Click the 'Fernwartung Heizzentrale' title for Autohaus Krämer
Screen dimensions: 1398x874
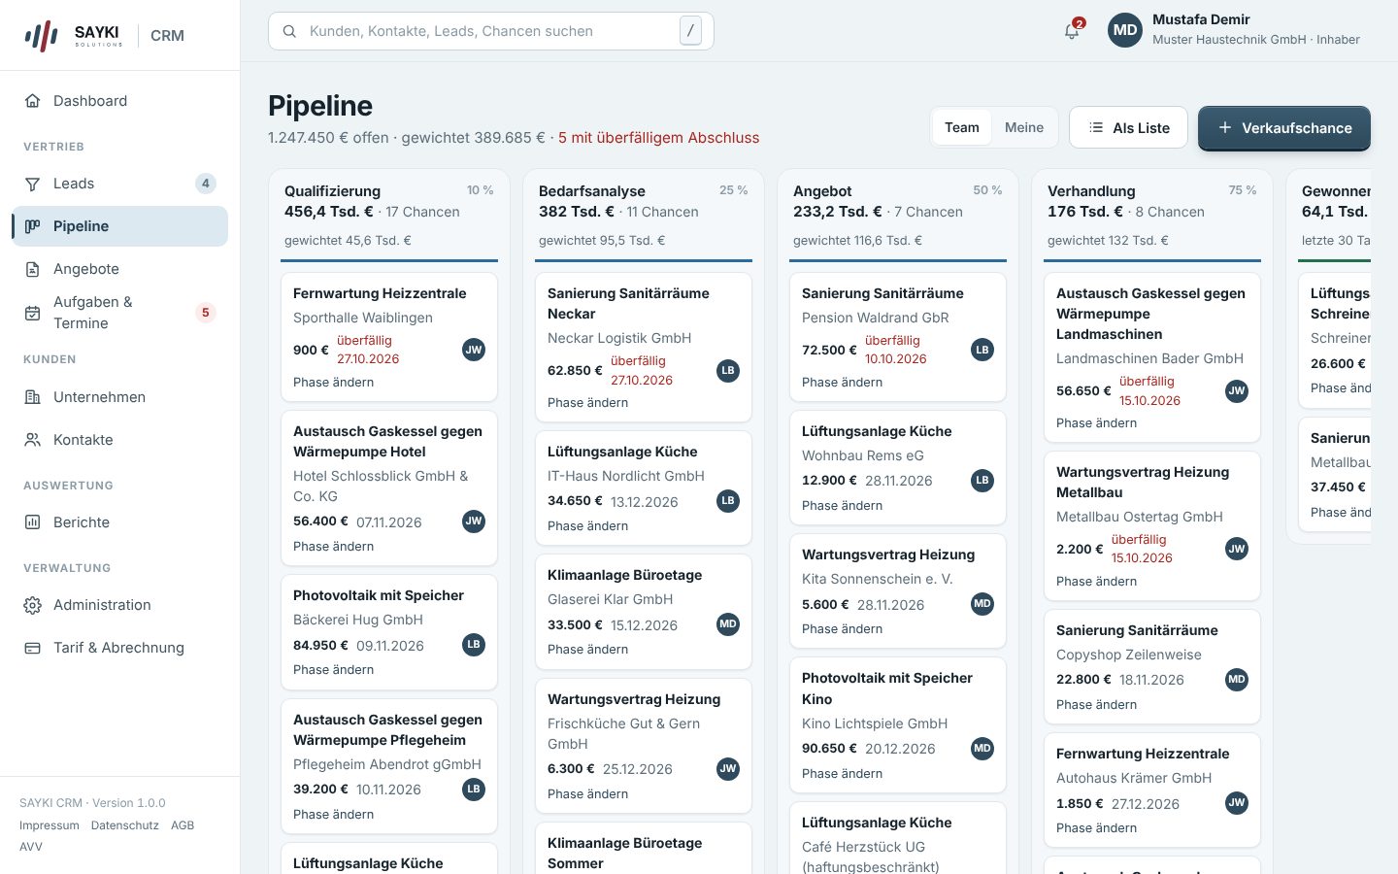click(x=1143, y=754)
